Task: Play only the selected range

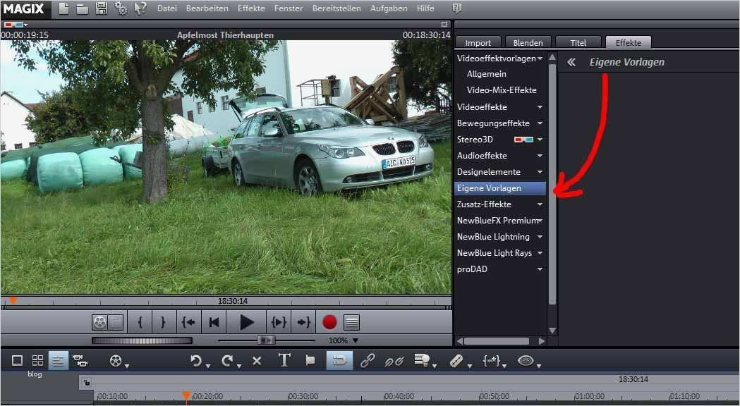Action: [x=279, y=323]
